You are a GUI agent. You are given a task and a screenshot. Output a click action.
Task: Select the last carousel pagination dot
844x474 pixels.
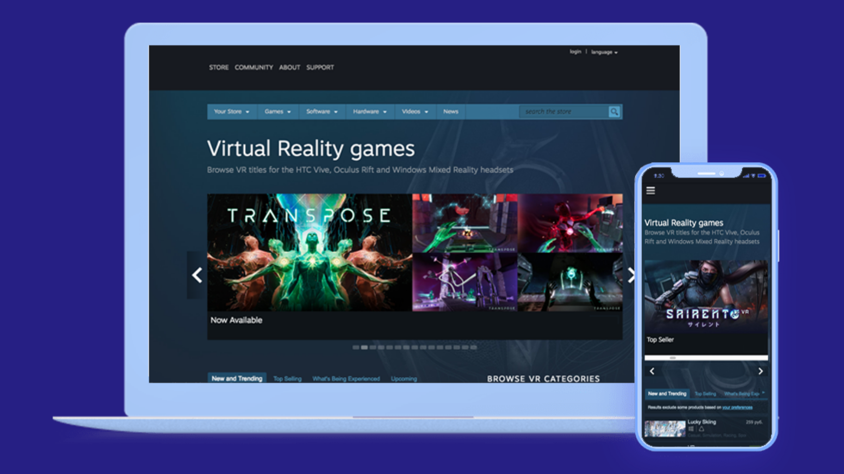tap(473, 347)
